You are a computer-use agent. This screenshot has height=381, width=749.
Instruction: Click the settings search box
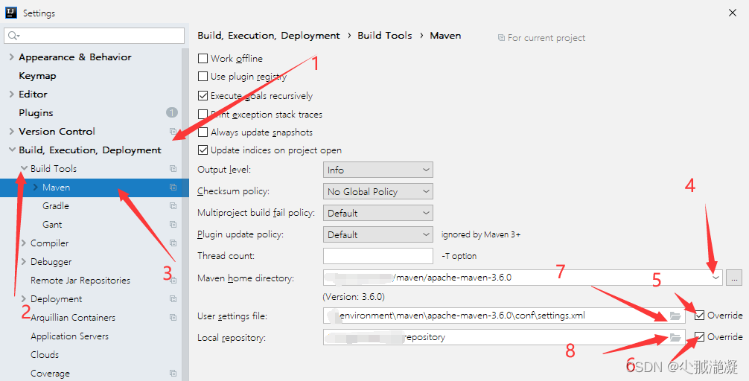[x=94, y=36]
